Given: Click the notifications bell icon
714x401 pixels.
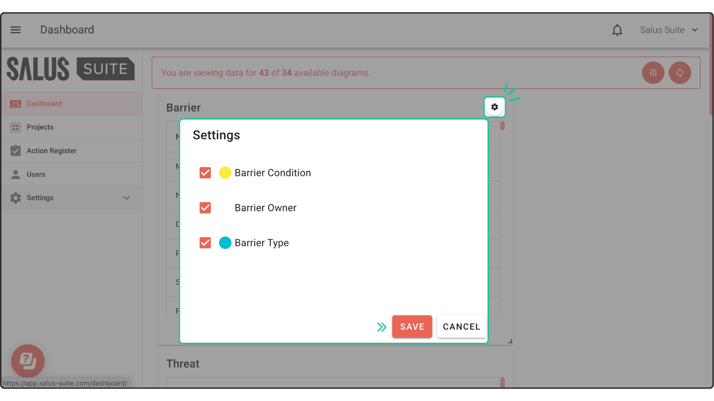Looking at the screenshot, I should (617, 30).
